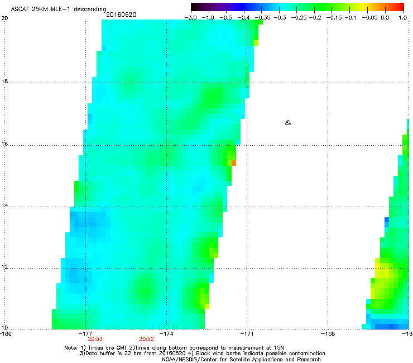This screenshot has width=413, height=363.
Task: Click the latitude axis label '12'
Action: pyautogui.click(x=4, y=267)
